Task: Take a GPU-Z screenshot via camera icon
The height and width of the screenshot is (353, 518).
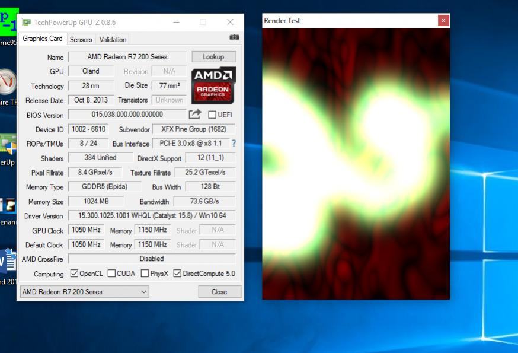Action: 234,37
